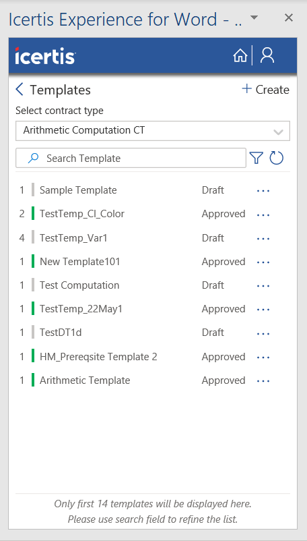Focus the Search Template field
Viewport: 307px width, 541px height.
(x=131, y=158)
